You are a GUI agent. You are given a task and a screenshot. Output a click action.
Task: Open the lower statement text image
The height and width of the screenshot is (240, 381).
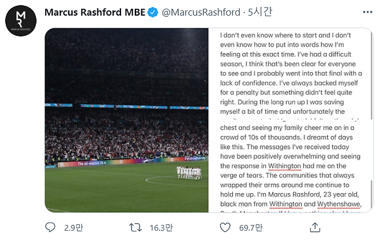[x=290, y=167]
